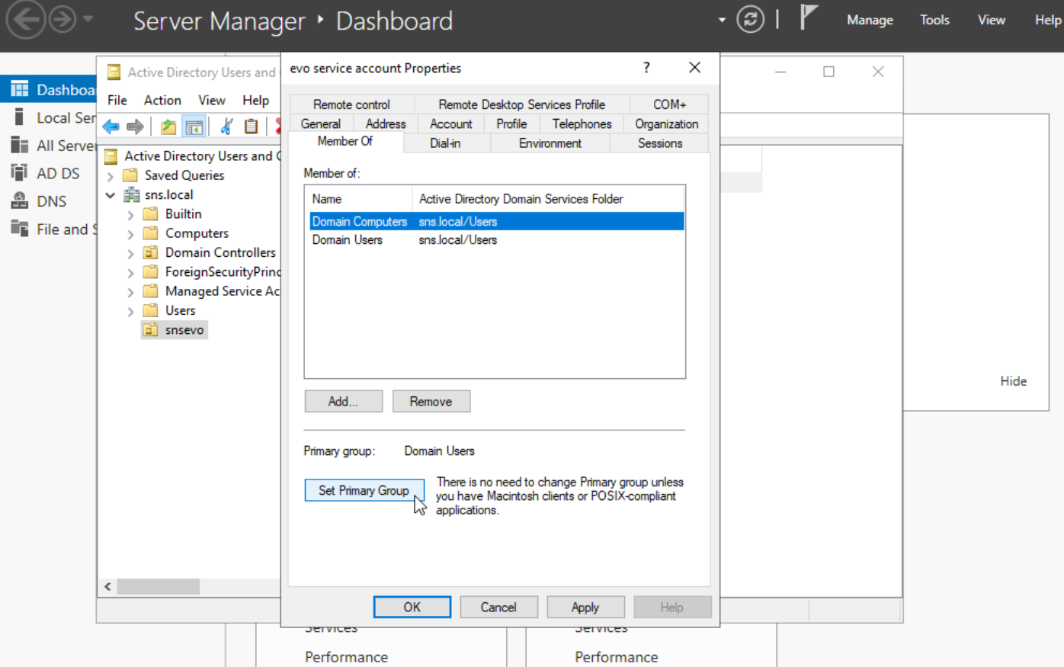This screenshot has height=667, width=1064.
Task: Open the File menu in ADUC
Action: pos(117,100)
